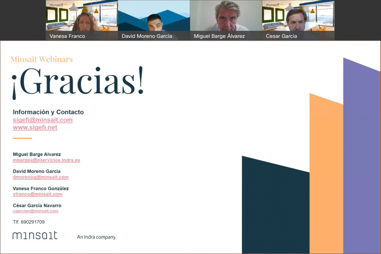Click the 'David Moreno Garcia' participant name label
This screenshot has width=381, height=254.
tap(147, 36)
